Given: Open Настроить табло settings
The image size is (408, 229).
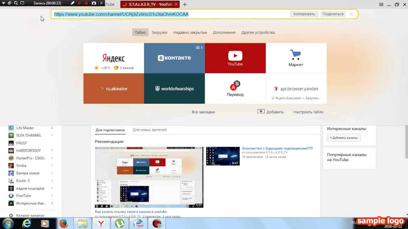Looking at the screenshot, I should pyautogui.click(x=309, y=112).
